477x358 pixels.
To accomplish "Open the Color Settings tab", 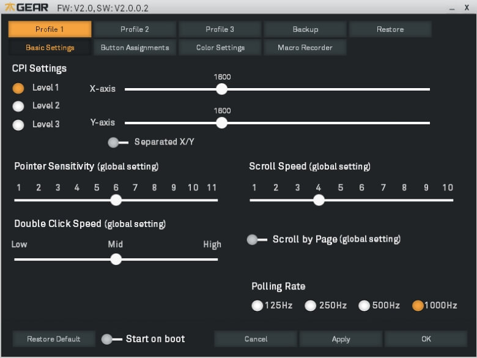I will click(220, 48).
